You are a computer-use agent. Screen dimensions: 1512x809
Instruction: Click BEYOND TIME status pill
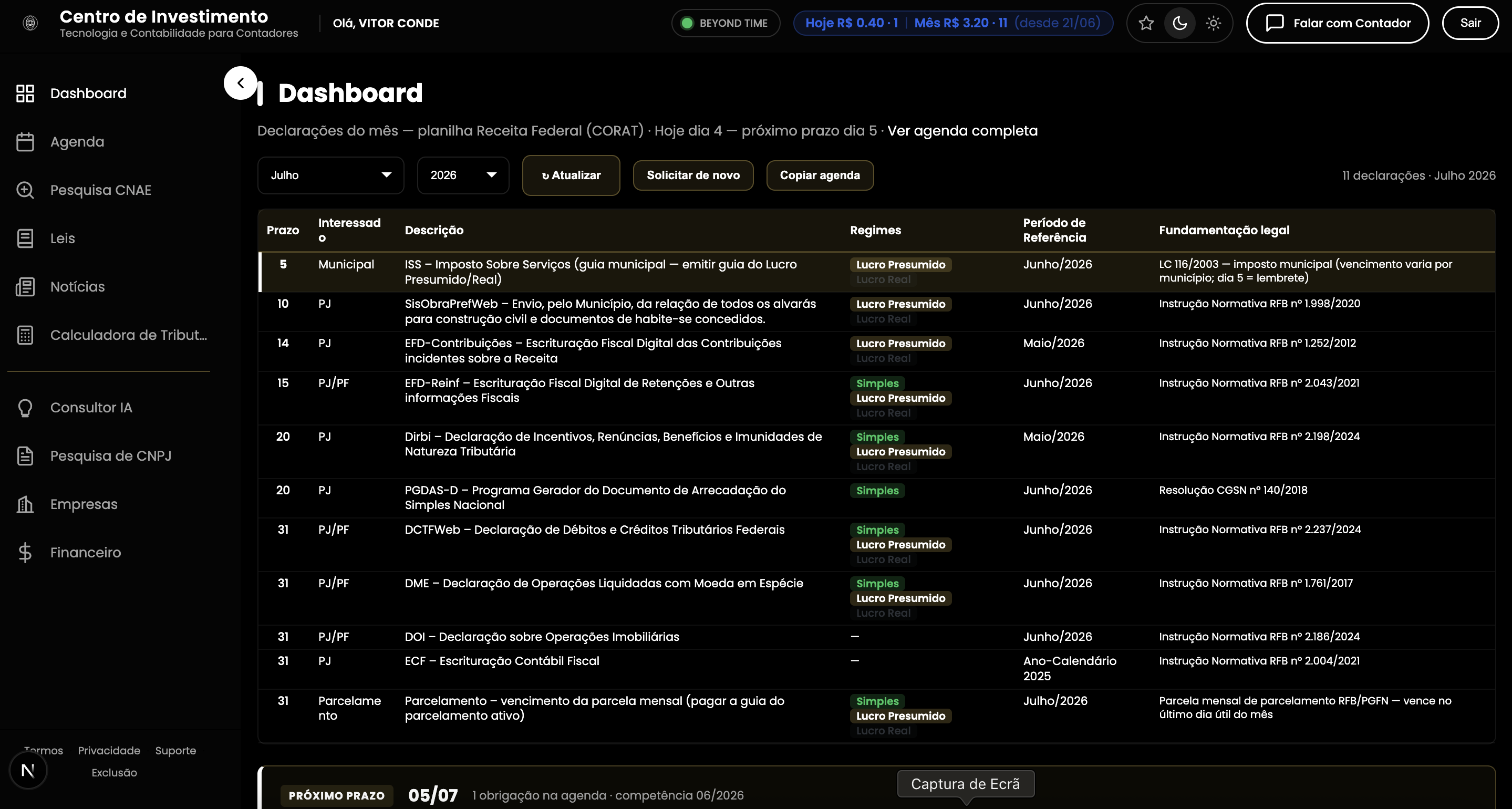click(726, 23)
